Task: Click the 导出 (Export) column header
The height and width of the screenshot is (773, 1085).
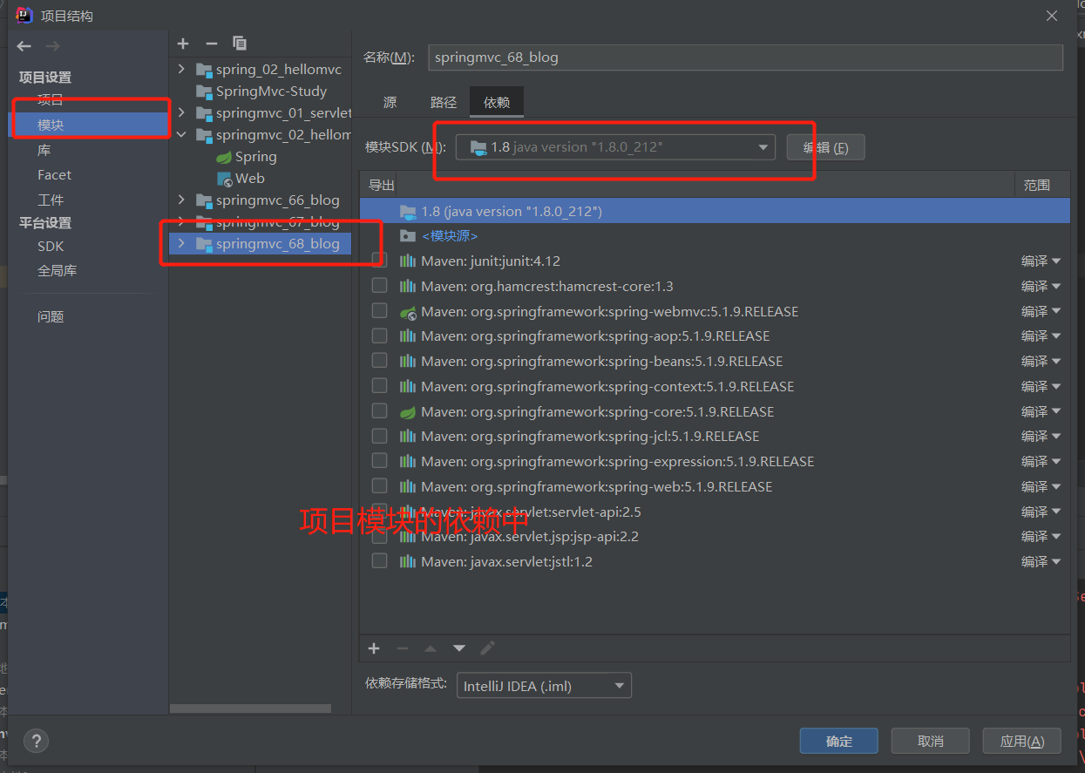Action: (x=381, y=185)
